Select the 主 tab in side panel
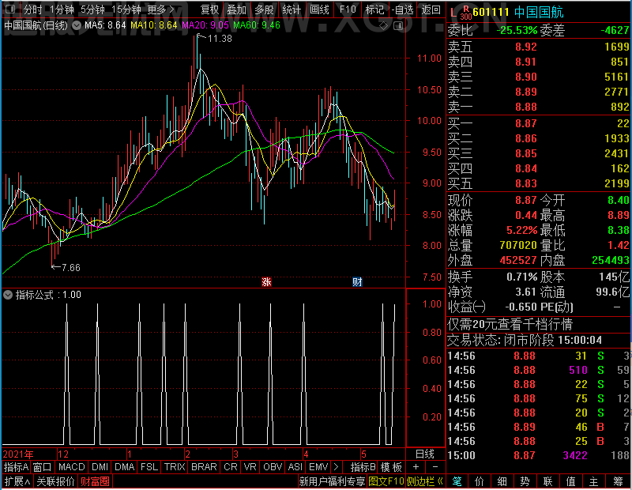The width and height of the screenshot is (632, 490). click(594, 481)
